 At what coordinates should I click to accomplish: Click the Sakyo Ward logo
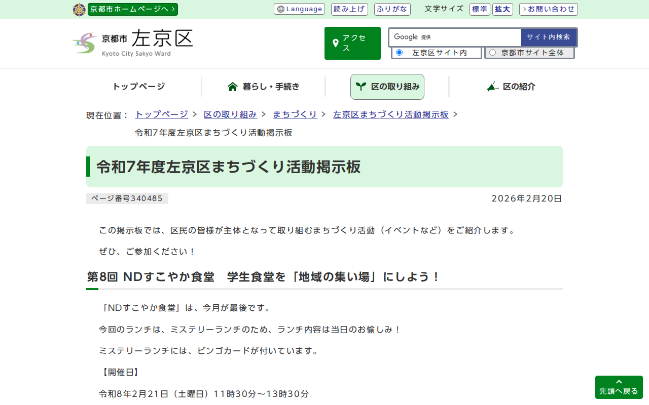coord(132,43)
